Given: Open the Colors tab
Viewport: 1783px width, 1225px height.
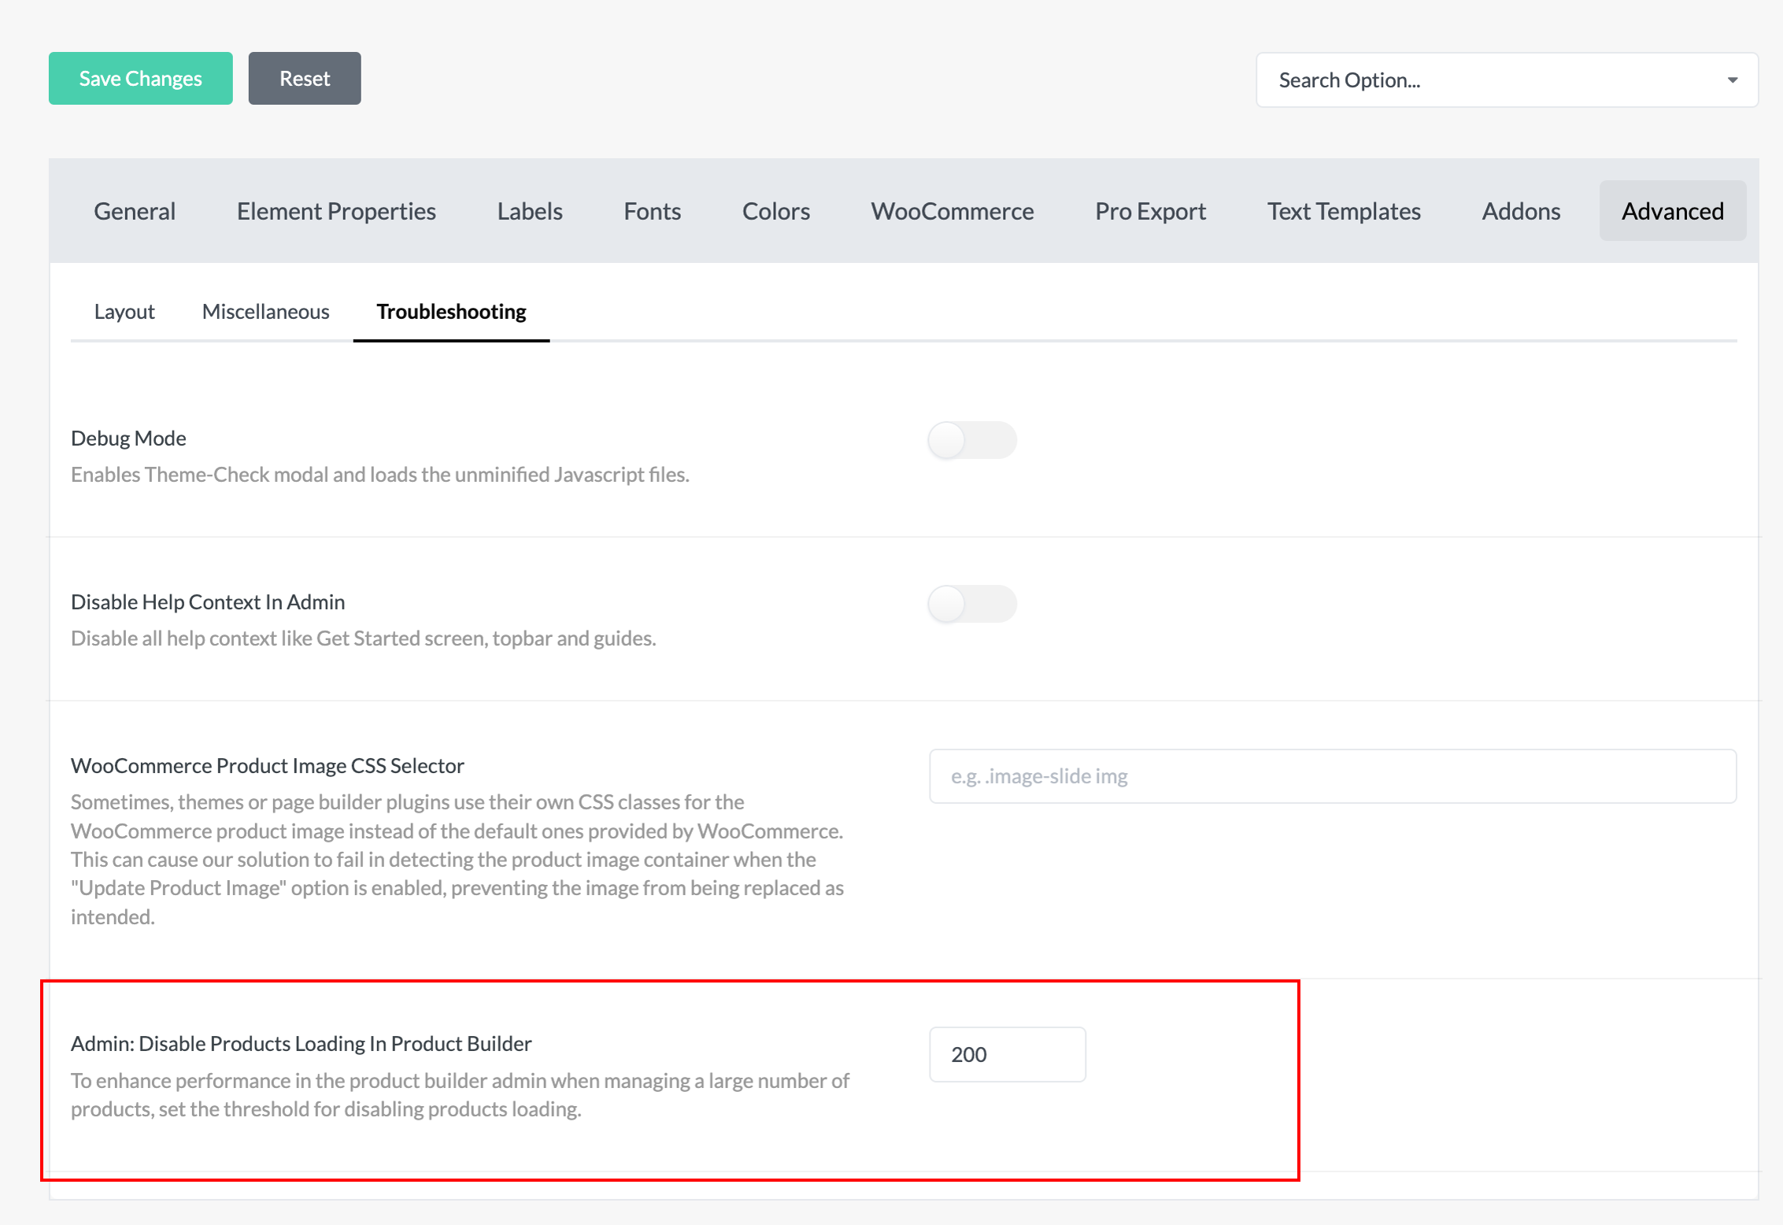Looking at the screenshot, I should click(775, 211).
